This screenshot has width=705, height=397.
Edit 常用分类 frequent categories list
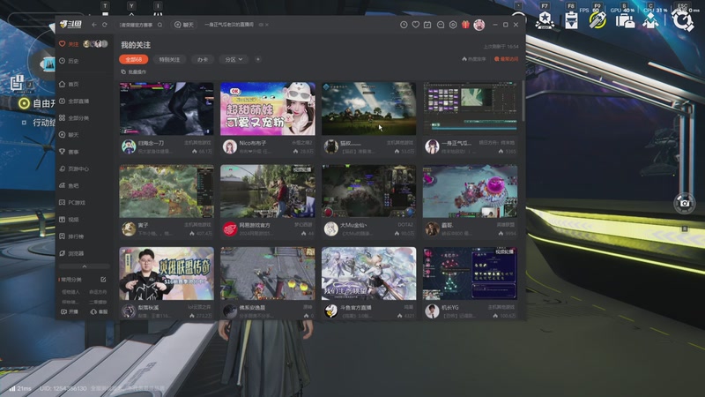[103, 280]
